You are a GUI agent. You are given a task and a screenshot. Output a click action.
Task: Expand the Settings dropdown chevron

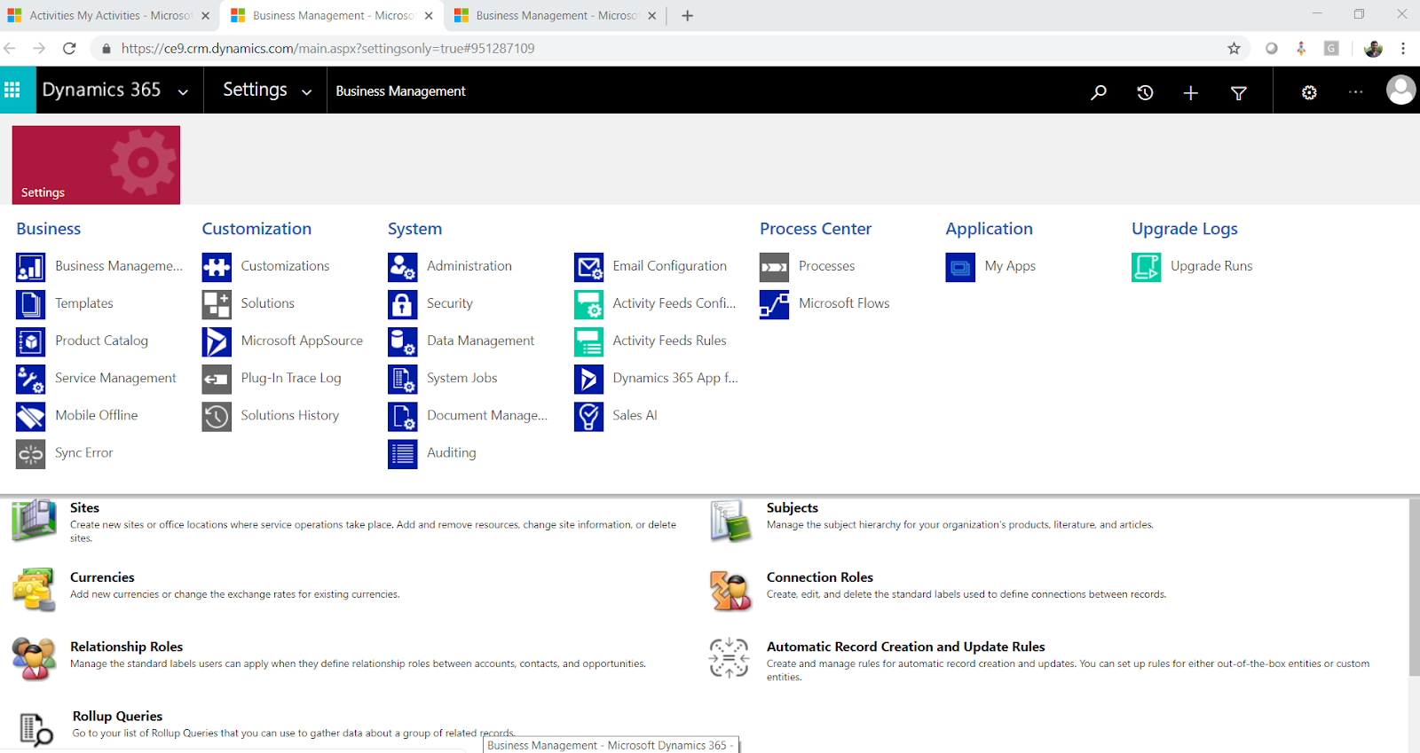pos(307,92)
